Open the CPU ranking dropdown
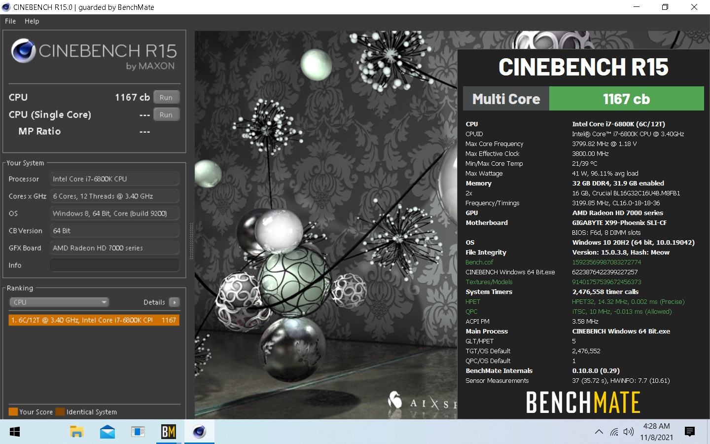This screenshot has width=710, height=444. click(x=59, y=302)
